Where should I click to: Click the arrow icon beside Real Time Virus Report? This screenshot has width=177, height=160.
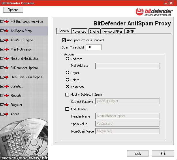pyautogui.click(x=5, y=77)
